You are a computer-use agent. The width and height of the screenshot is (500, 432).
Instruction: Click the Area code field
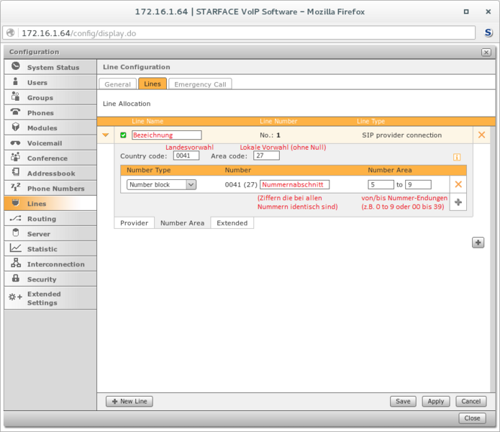coord(267,156)
